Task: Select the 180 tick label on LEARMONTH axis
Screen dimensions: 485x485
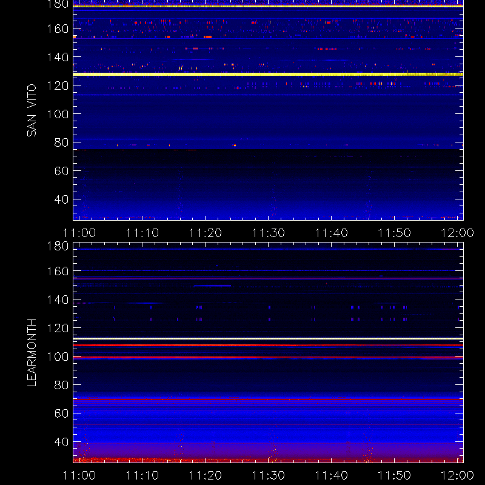Action: point(58,246)
